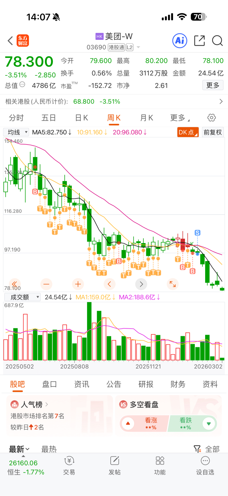Vote 看涨 bullish
The width and height of the screenshot is (228, 496).
pyautogui.click(x=145, y=423)
